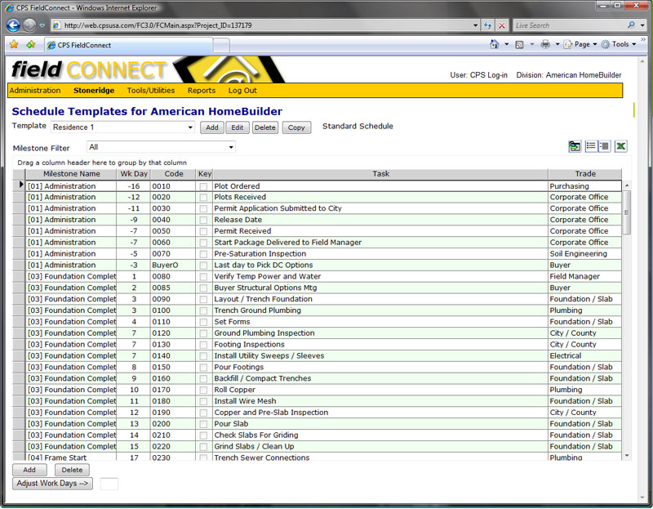The width and height of the screenshot is (653, 509).
Task: Expand the Print options dropdown arrow
Action: 557,44
